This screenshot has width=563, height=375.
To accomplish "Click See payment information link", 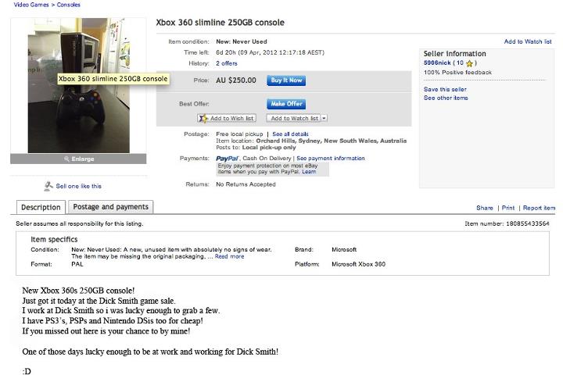I will point(331,159).
